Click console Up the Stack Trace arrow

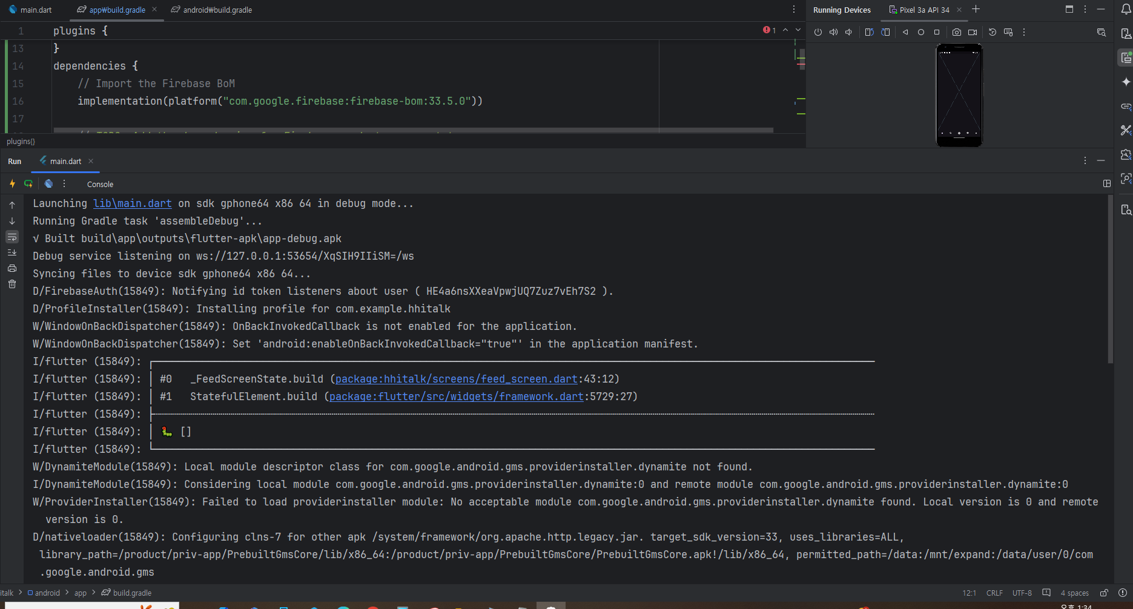[12, 205]
